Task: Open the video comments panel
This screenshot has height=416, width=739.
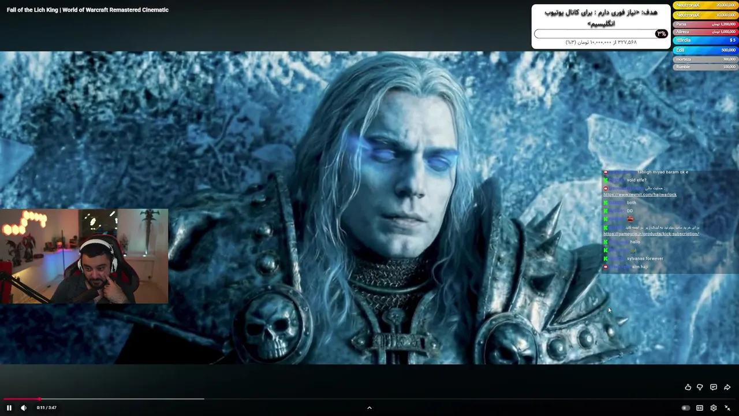Action: pyautogui.click(x=714, y=387)
